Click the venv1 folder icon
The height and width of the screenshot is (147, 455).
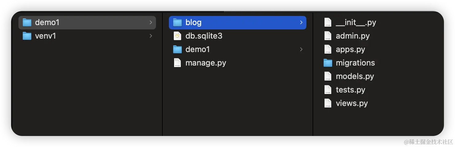pyautogui.click(x=27, y=36)
